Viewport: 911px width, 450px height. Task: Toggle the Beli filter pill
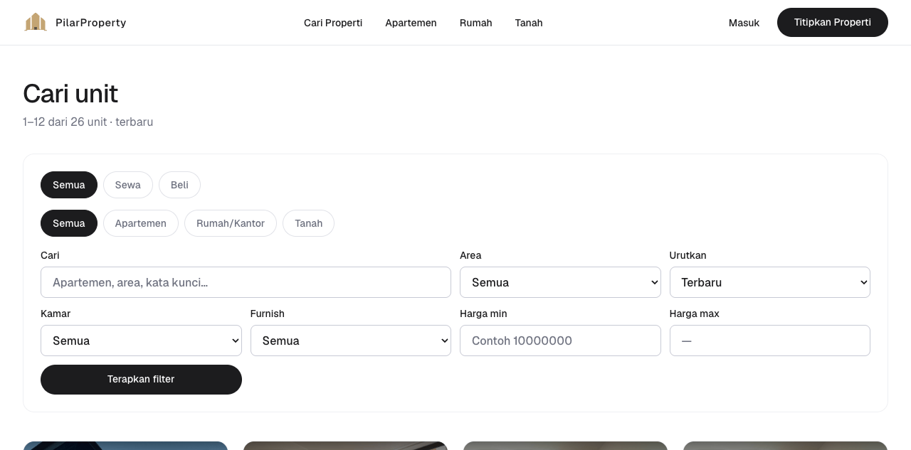tap(179, 185)
